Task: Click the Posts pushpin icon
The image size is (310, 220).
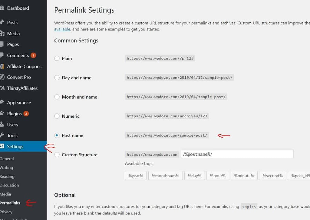Action: 2,22
